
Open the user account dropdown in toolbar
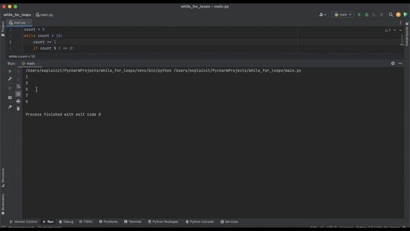coord(322,15)
